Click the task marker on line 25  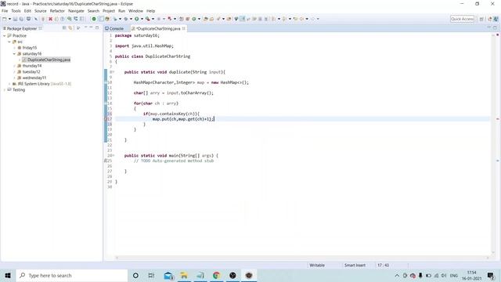pyautogui.click(x=106, y=161)
